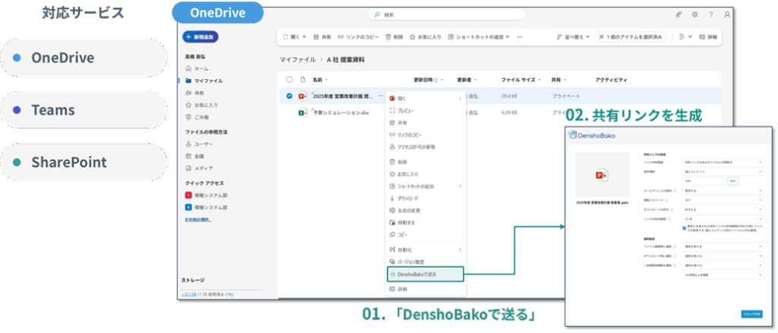Expand 自動化 submenu in the context menu
The width and height of the screenshot is (778, 333).
(x=425, y=249)
